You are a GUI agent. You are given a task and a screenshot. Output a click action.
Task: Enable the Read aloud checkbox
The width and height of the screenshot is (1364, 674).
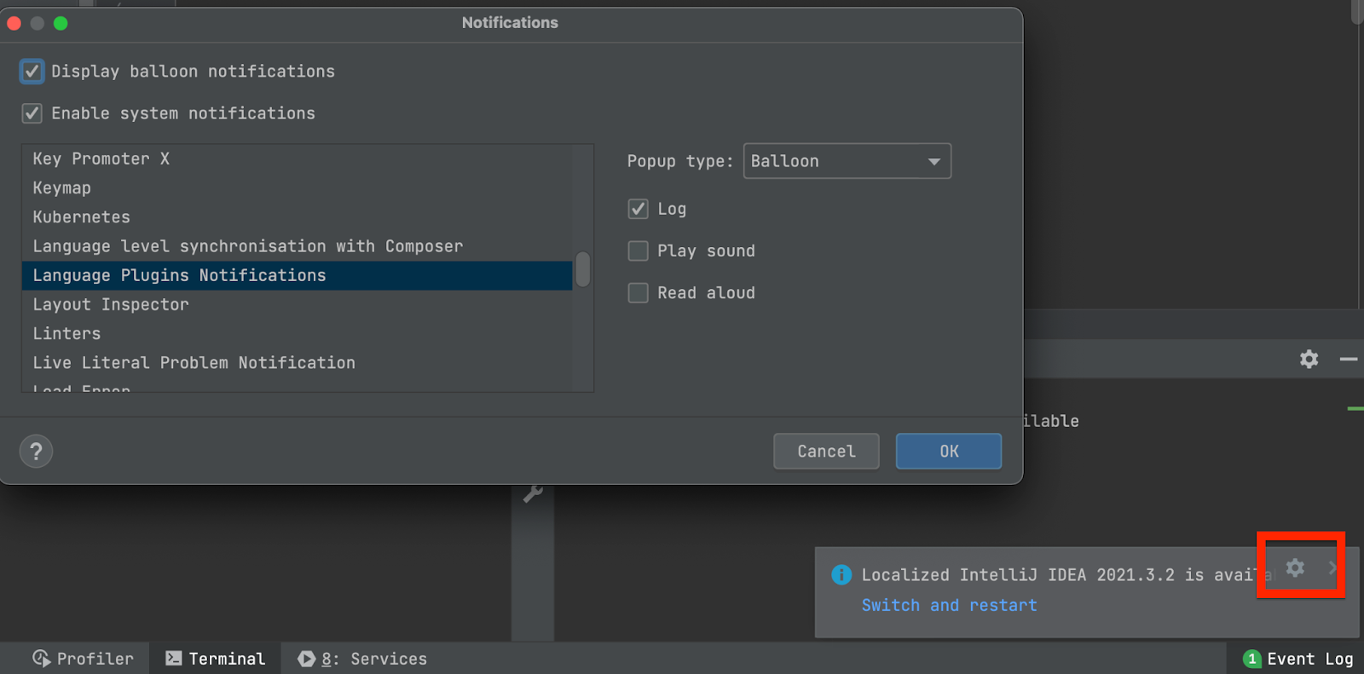(x=638, y=292)
